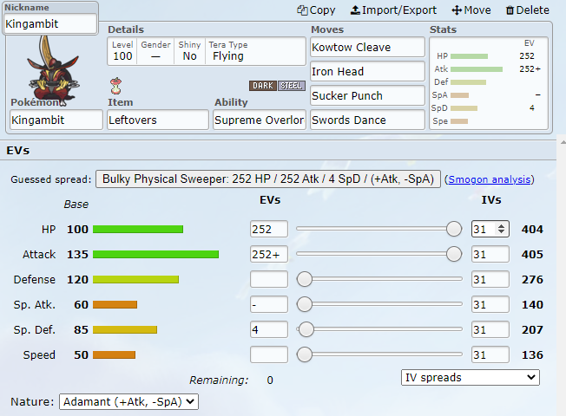Click the Defense EV input box

(x=269, y=279)
